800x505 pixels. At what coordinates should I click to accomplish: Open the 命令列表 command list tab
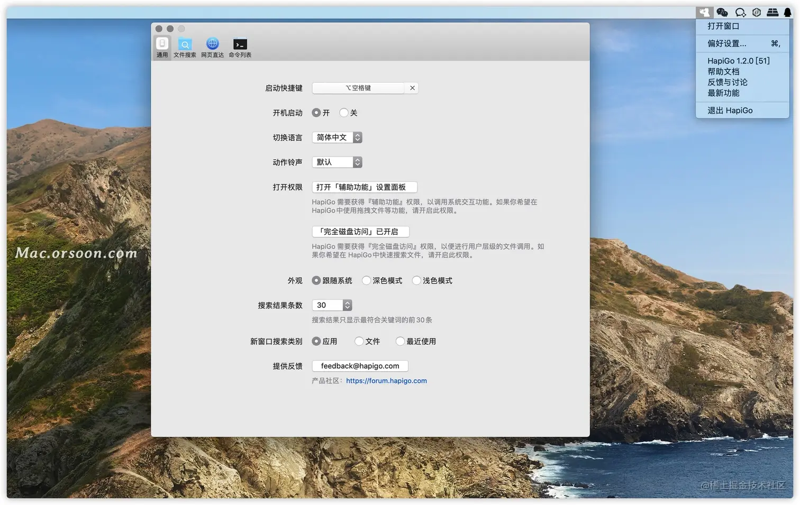coord(240,48)
